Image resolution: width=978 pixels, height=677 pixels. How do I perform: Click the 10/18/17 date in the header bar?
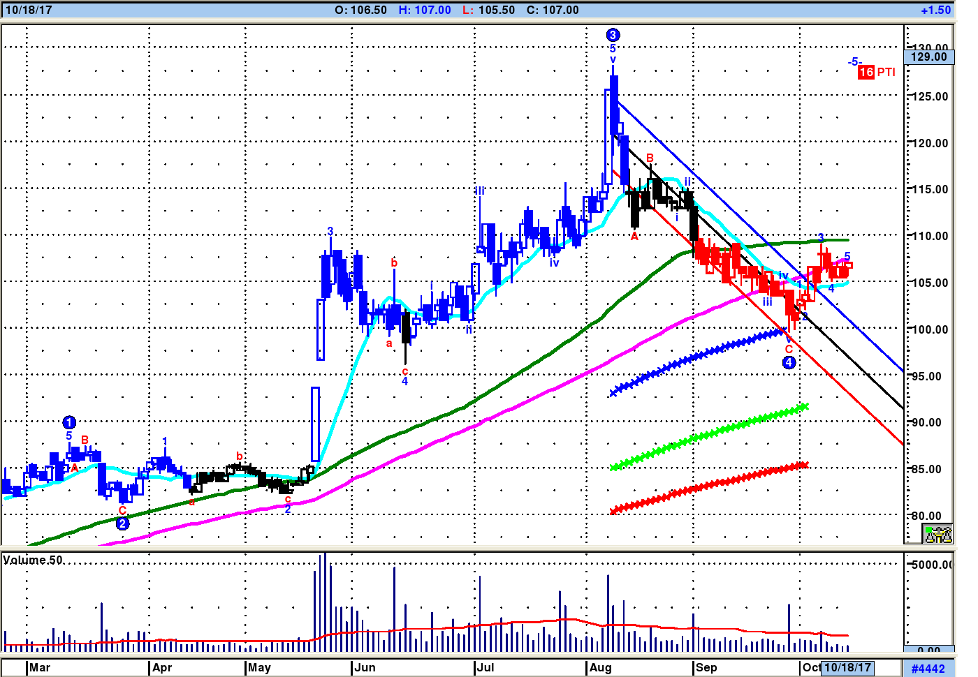click(x=29, y=10)
